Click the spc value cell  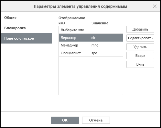94,53
